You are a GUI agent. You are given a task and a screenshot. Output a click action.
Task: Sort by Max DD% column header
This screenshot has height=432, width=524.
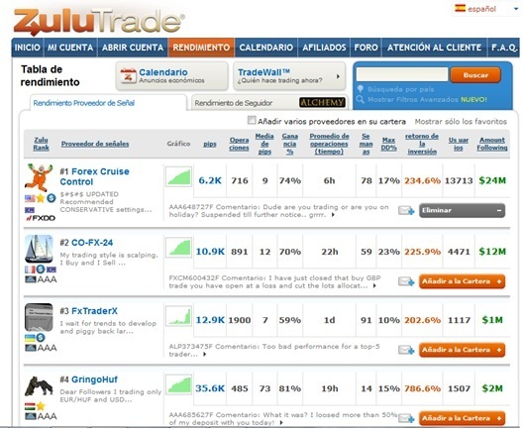coord(389,144)
